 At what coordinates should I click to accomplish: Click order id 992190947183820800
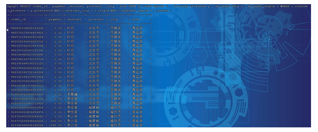coord(27,85)
